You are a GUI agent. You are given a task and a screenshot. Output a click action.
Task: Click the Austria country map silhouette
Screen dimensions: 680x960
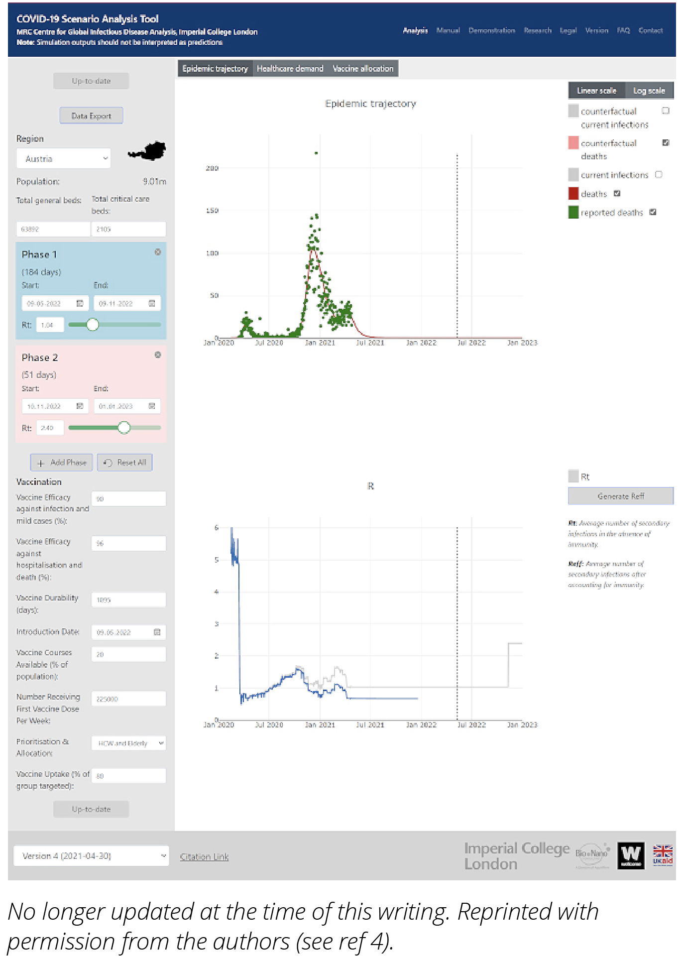tap(148, 151)
